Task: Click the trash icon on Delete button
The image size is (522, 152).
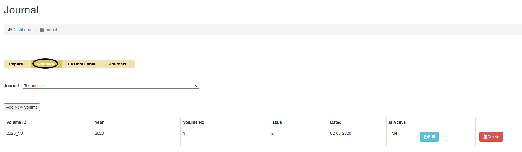Action: pos(485,136)
